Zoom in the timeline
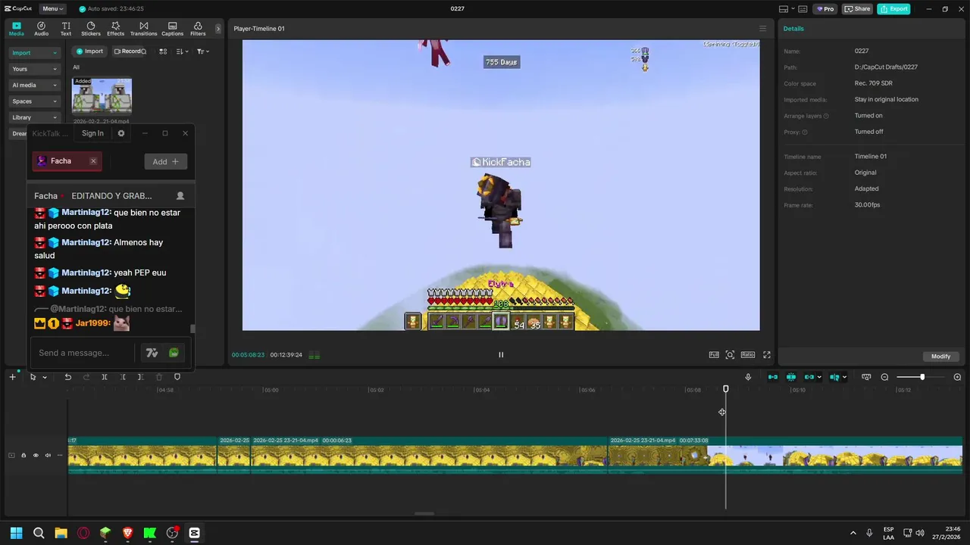The height and width of the screenshot is (545, 970). pyautogui.click(x=957, y=377)
